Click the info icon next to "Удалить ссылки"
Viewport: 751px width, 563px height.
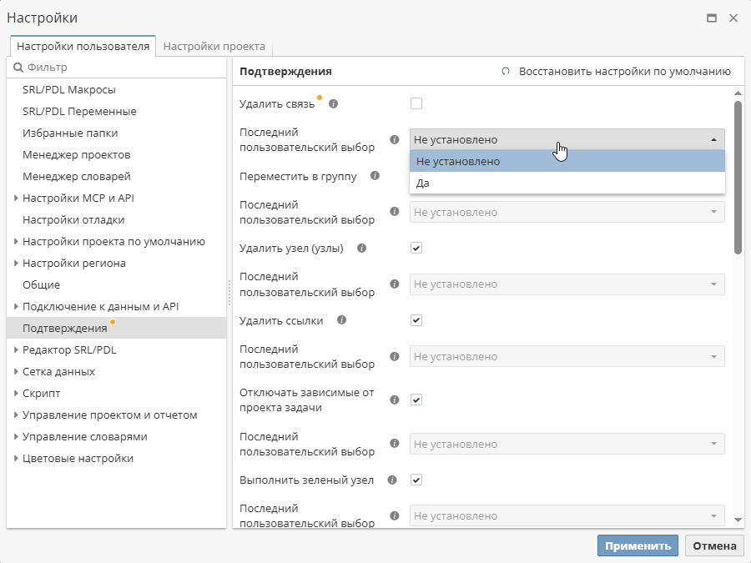tap(341, 319)
